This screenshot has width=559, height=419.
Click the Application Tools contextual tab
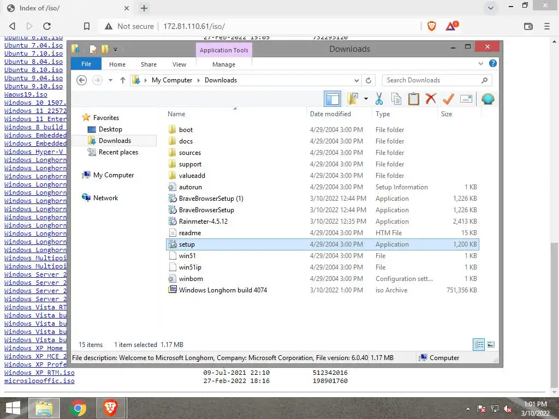tap(224, 50)
